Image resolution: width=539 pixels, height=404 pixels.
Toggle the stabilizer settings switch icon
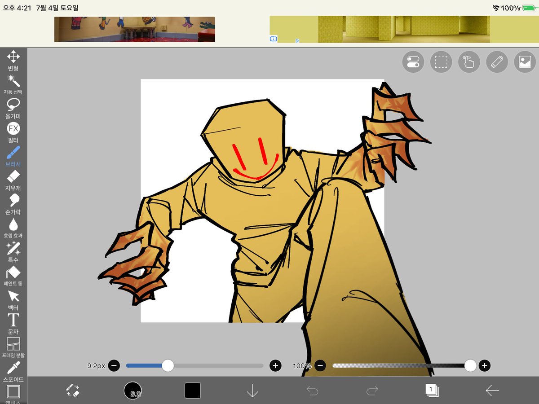click(x=413, y=62)
